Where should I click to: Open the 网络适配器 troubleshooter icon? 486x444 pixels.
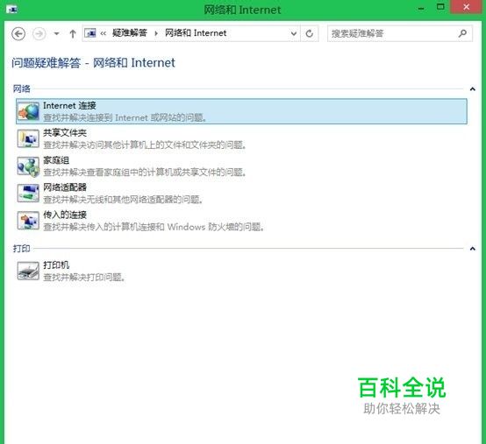29,194
